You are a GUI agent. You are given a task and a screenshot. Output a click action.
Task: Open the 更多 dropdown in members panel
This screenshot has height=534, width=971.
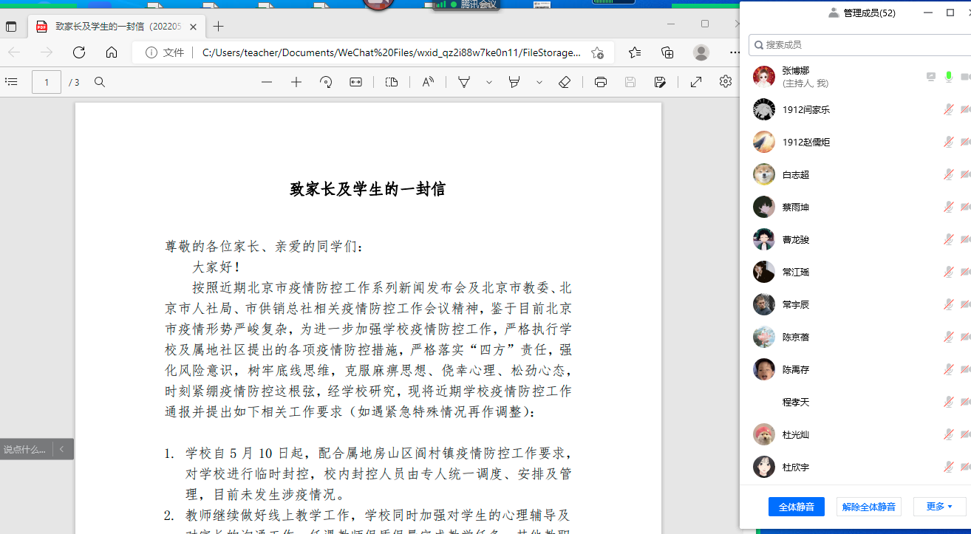coord(939,507)
